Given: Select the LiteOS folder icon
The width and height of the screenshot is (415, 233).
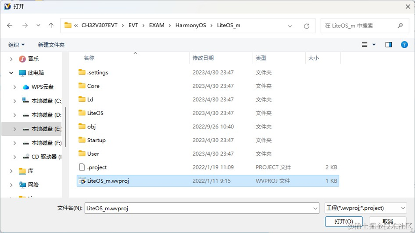Looking at the screenshot, I should click(x=82, y=113).
